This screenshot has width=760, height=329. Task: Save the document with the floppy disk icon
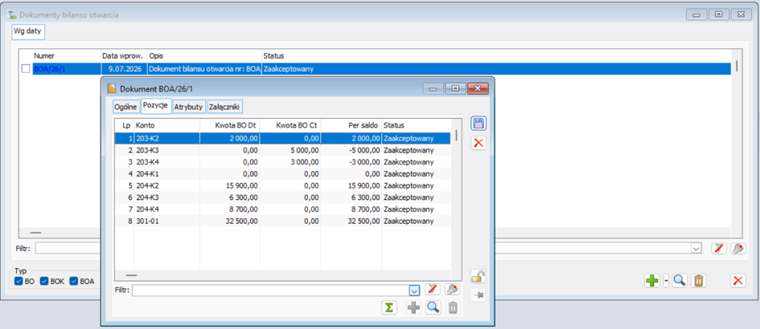(x=479, y=124)
